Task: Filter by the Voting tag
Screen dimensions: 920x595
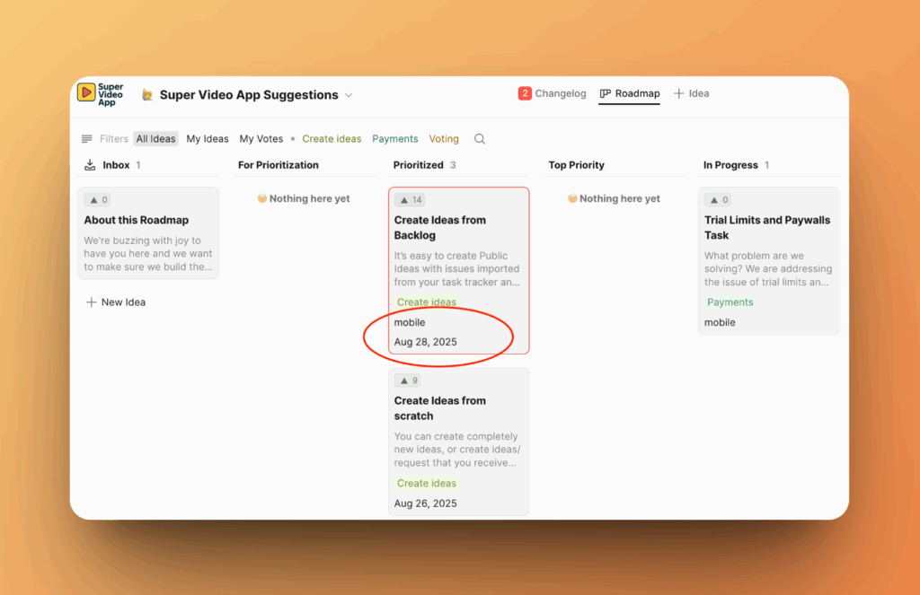Action: click(x=444, y=139)
